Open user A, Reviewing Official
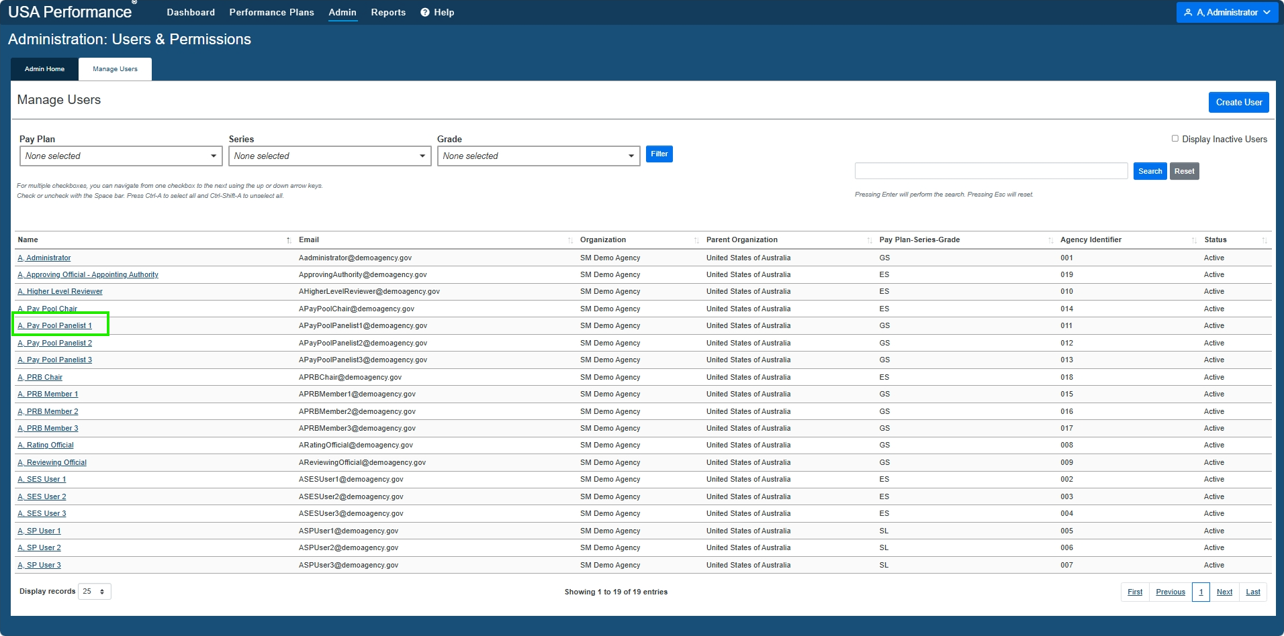This screenshot has height=636, width=1284. [52, 462]
